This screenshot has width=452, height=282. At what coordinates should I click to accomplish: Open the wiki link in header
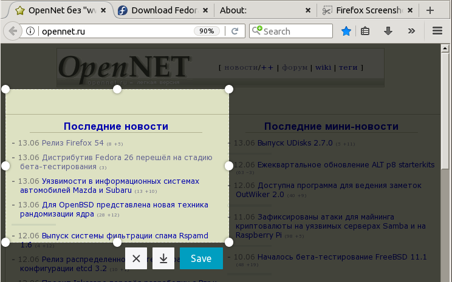pos(323,67)
